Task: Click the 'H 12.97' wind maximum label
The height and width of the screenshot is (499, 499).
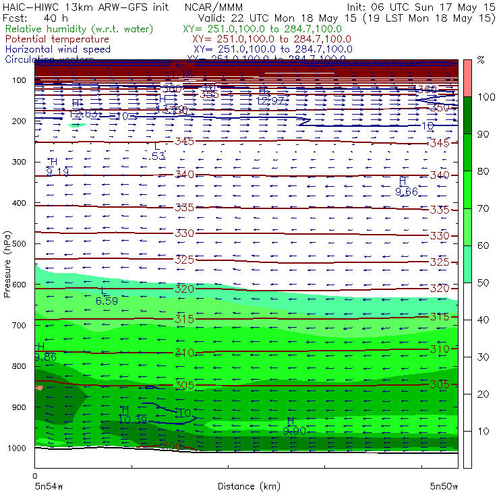Action: pyautogui.click(x=270, y=96)
